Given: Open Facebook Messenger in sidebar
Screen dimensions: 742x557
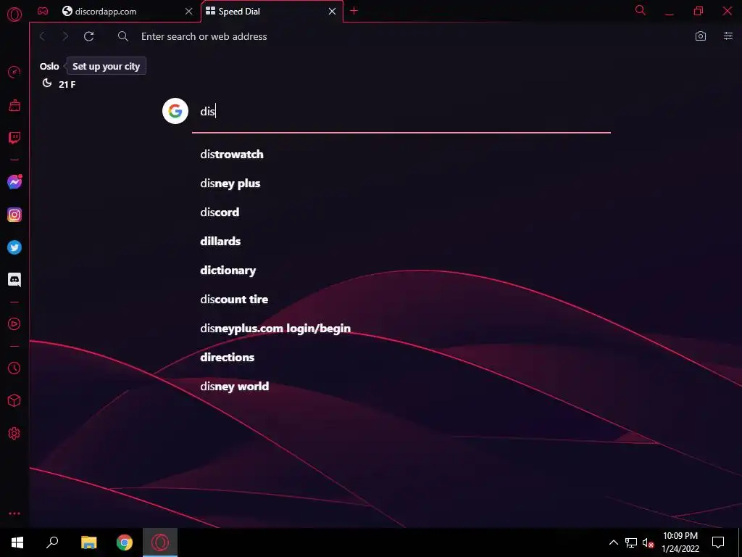Looking at the screenshot, I should pos(14,182).
